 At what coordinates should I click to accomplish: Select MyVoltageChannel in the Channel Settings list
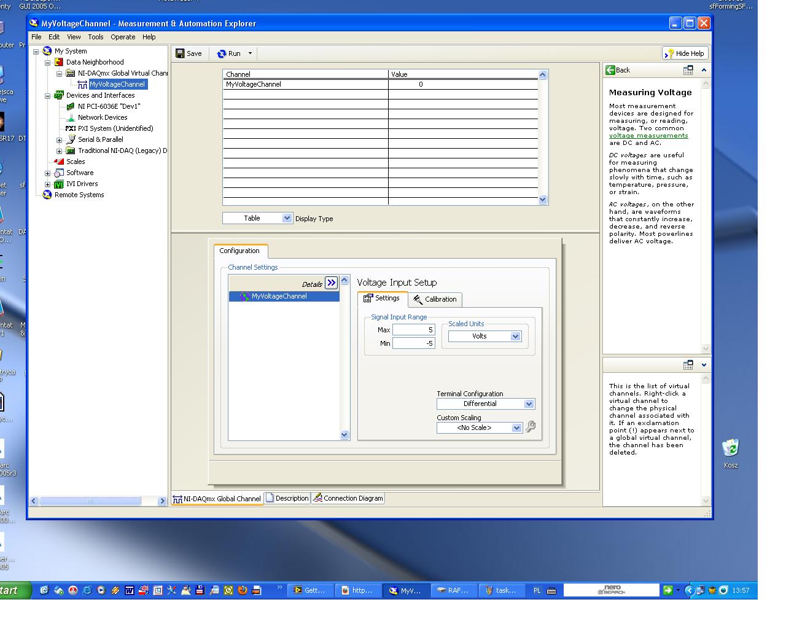pyautogui.click(x=284, y=296)
